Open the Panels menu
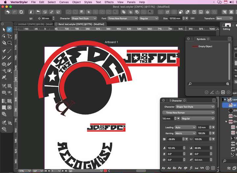The width and height of the screenshot is (237, 173). pos(131,2)
